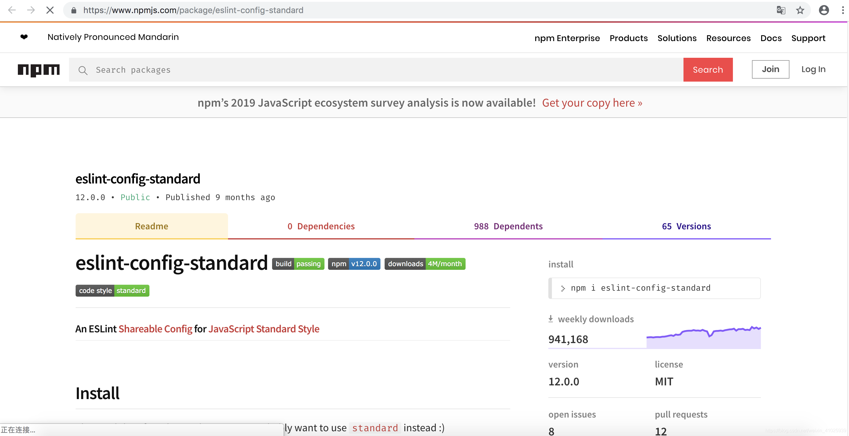The width and height of the screenshot is (849, 436).
Task: Click the weekly downloads sparkline chart
Action: point(704,337)
